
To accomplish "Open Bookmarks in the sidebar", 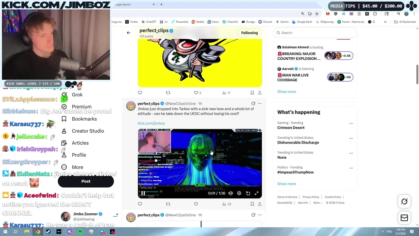I will pyautogui.click(x=79, y=119).
